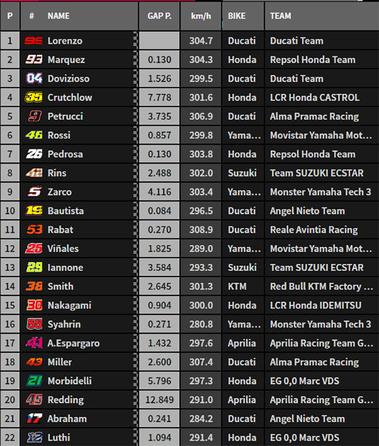Screen dimensions: 379x446
Task: Open rider name Viñales
Action: (63, 248)
